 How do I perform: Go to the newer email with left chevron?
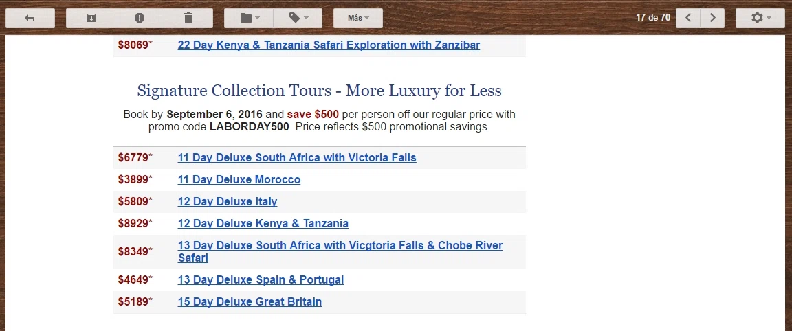click(688, 18)
